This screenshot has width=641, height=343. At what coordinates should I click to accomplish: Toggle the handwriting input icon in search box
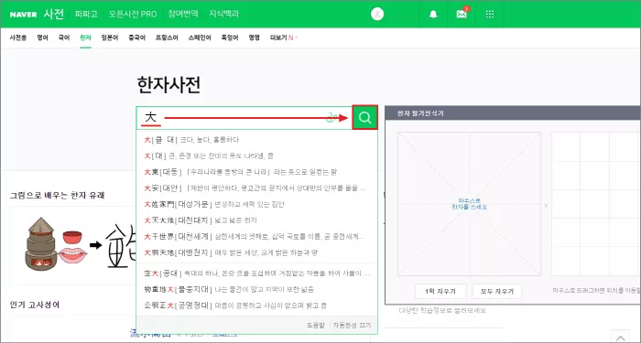331,118
